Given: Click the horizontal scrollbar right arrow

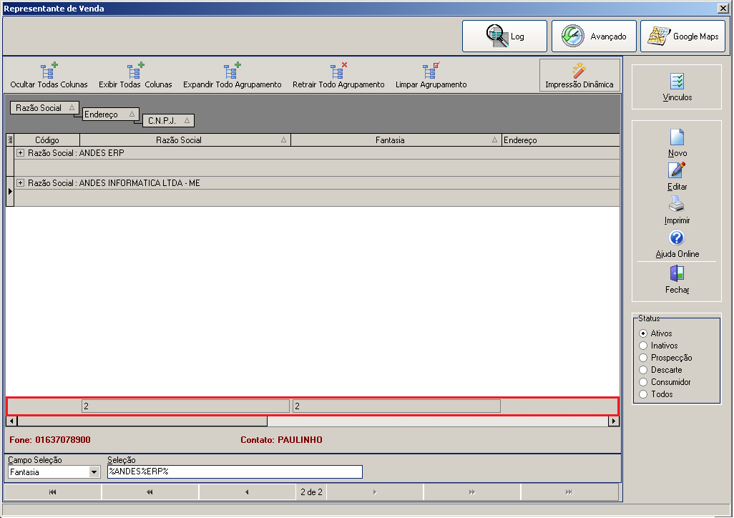Looking at the screenshot, I should pos(613,421).
